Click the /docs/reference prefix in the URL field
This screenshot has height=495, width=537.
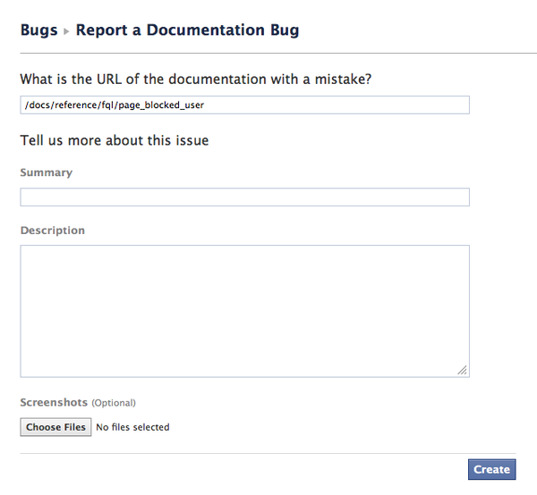pos(54,105)
